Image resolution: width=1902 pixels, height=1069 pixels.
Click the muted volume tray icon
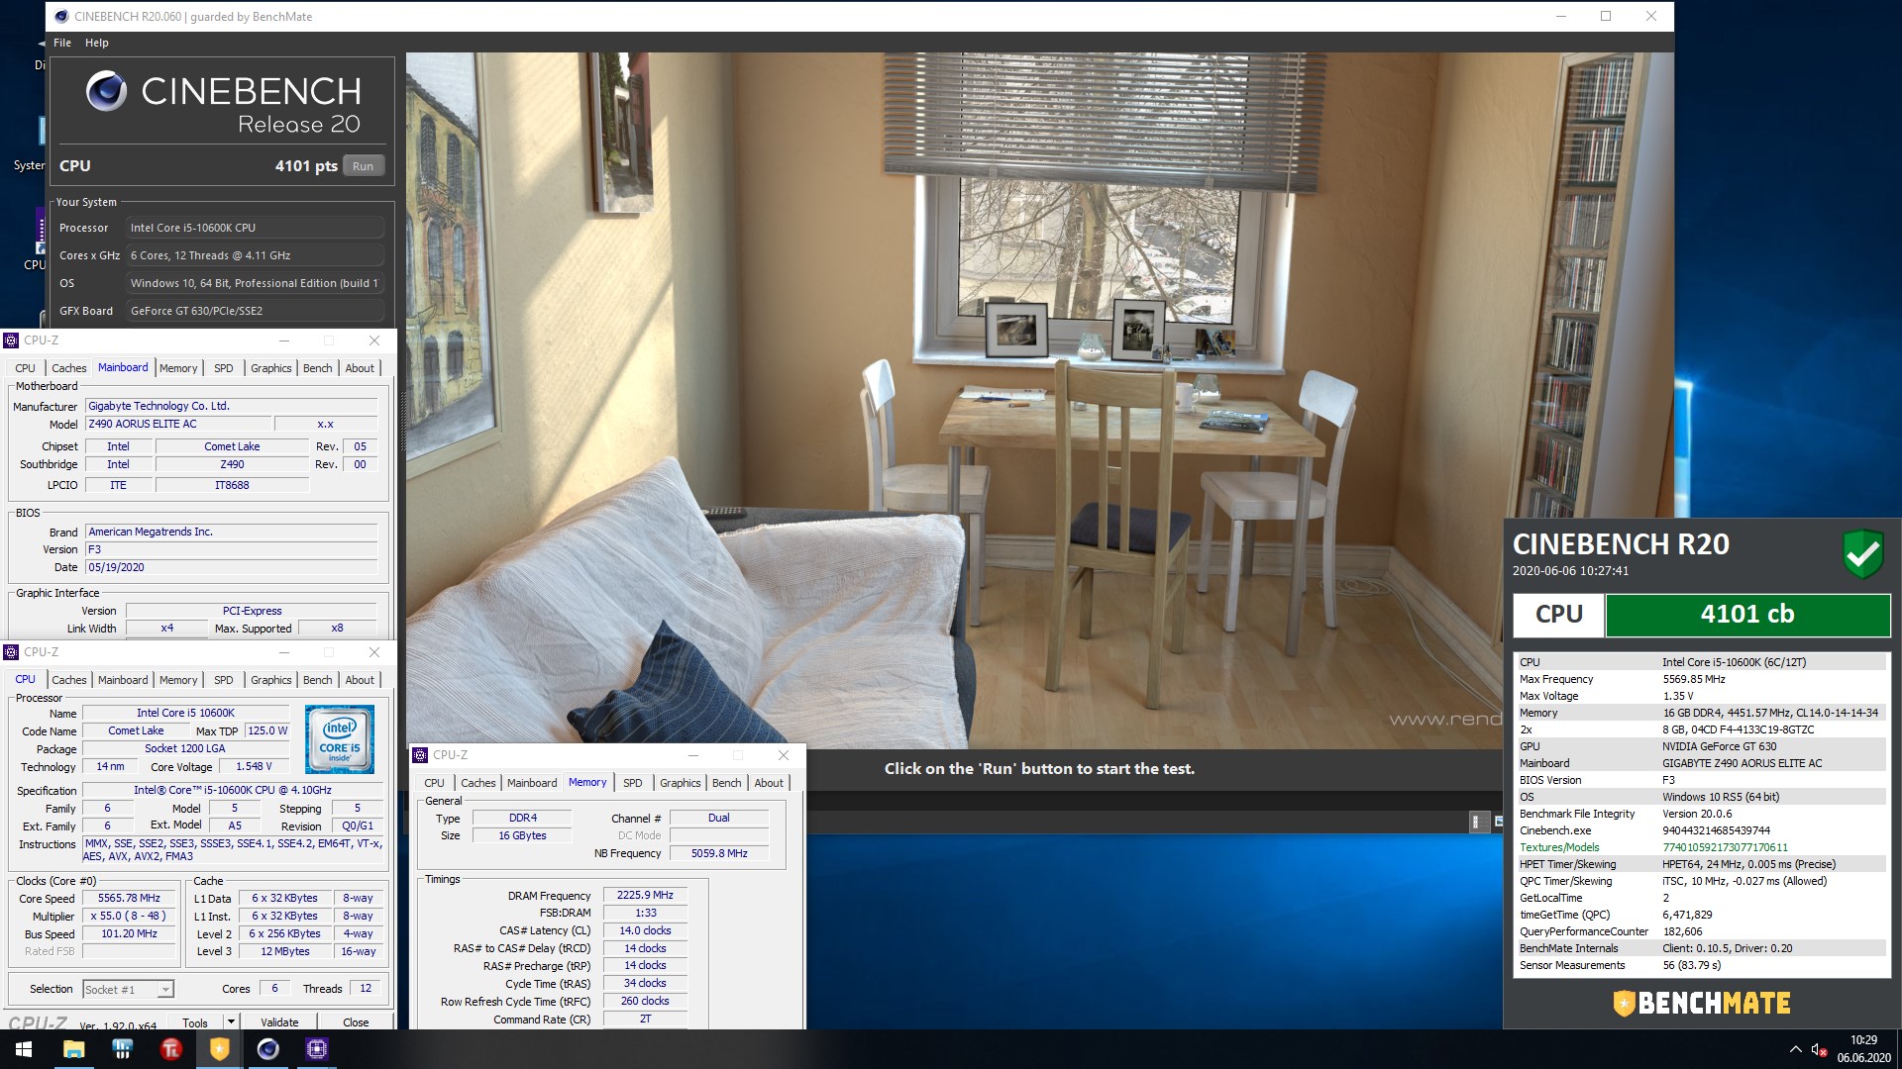1819,1049
